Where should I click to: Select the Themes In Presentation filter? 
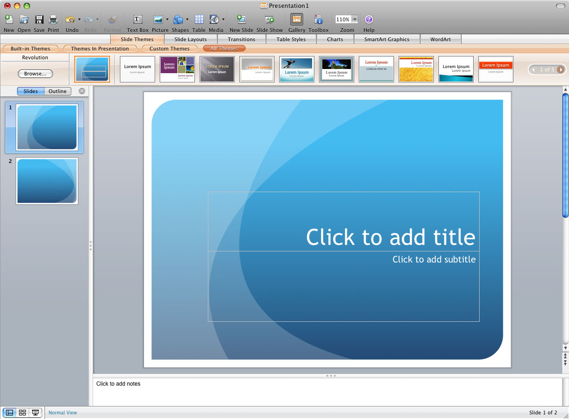pyautogui.click(x=100, y=48)
